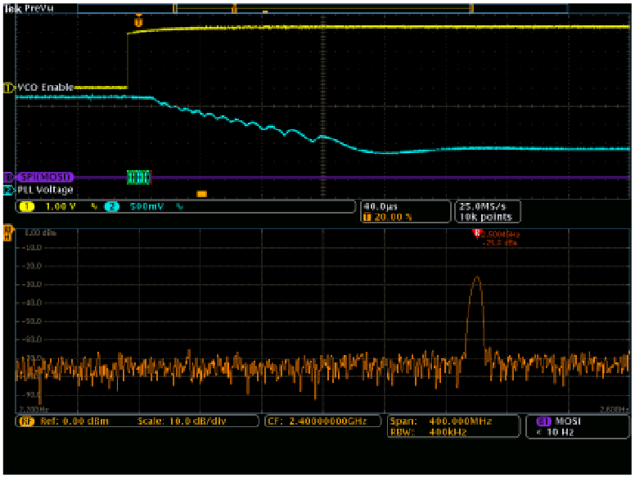Click the orange RF reference level indicator
This screenshot has height=477, width=635.
[x=9, y=232]
